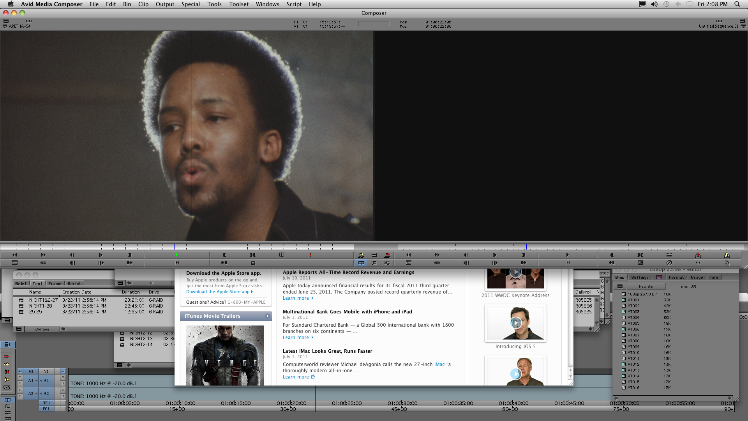Open the Untitled Sequence.01 clip name menu
The image size is (748, 421).
pos(718,27)
